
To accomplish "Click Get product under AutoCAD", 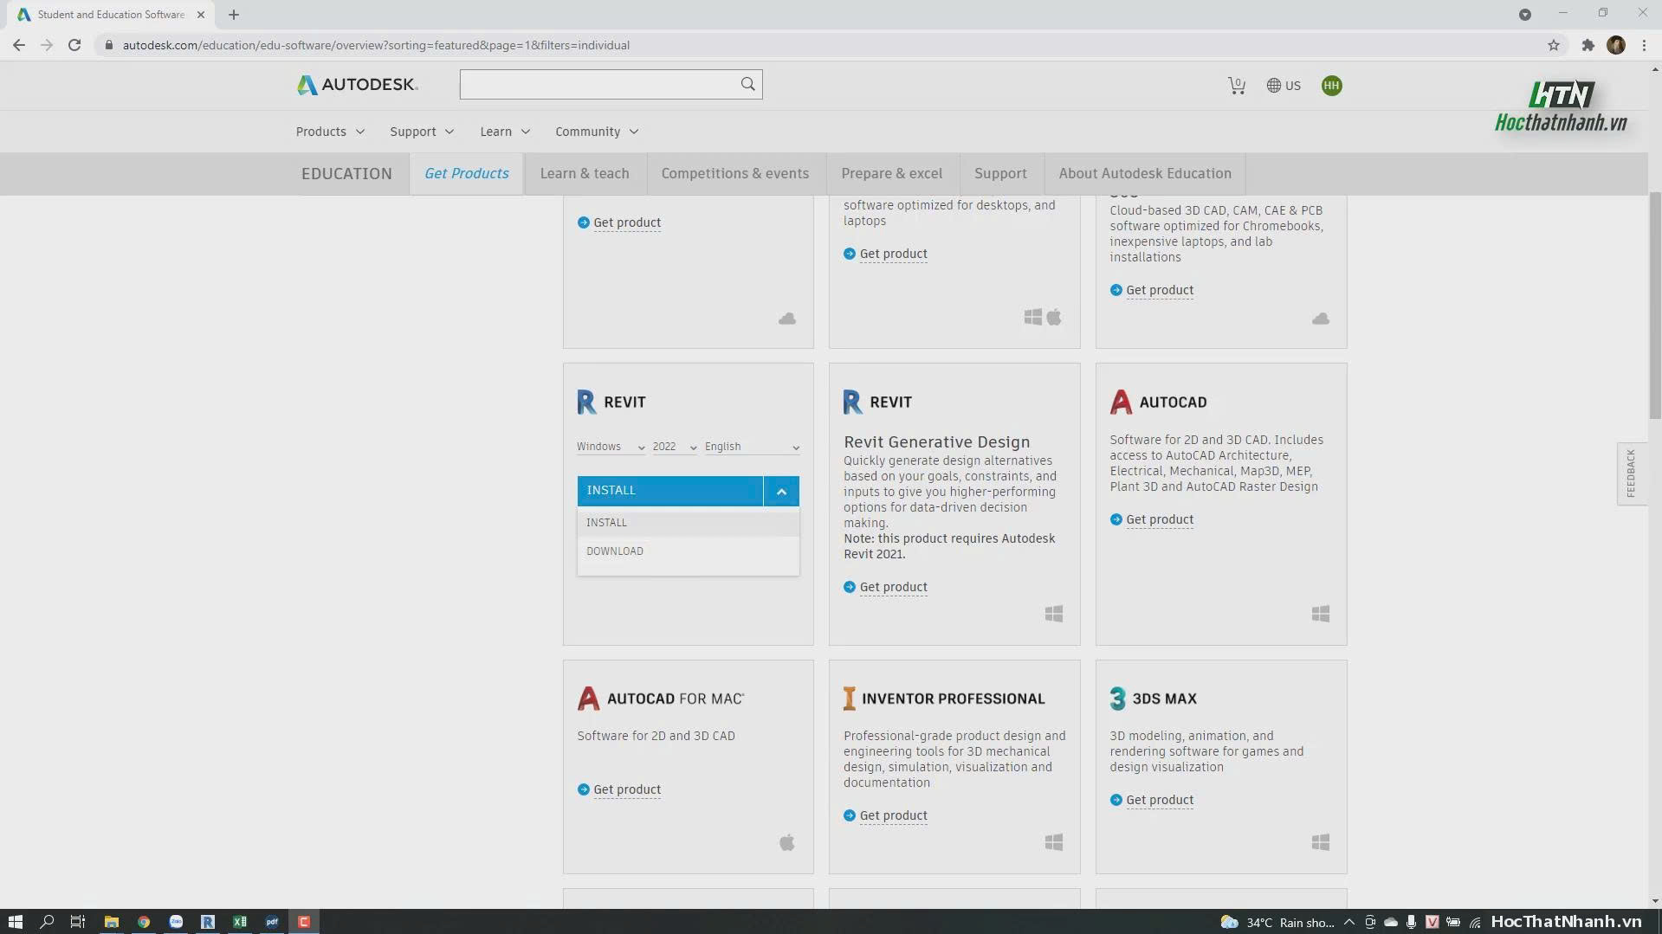I will click(x=1160, y=519).
